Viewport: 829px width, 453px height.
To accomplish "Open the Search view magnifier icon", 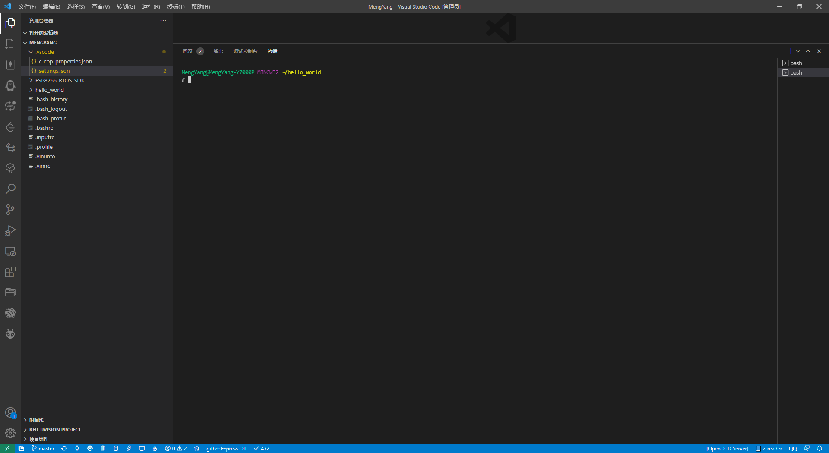I will pos(10,189).
